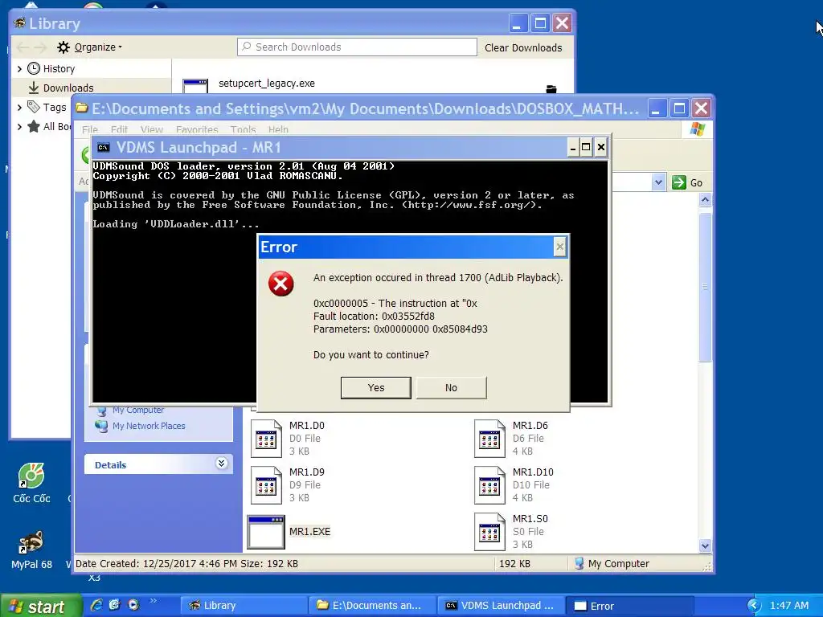Select Downloads in Library sidebar
This screenshot has height=617, width=823.
(x=68, y=88)
